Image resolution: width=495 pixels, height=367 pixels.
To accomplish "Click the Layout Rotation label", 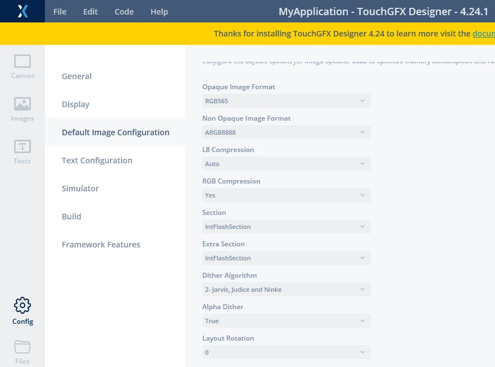I will point(228,338).
